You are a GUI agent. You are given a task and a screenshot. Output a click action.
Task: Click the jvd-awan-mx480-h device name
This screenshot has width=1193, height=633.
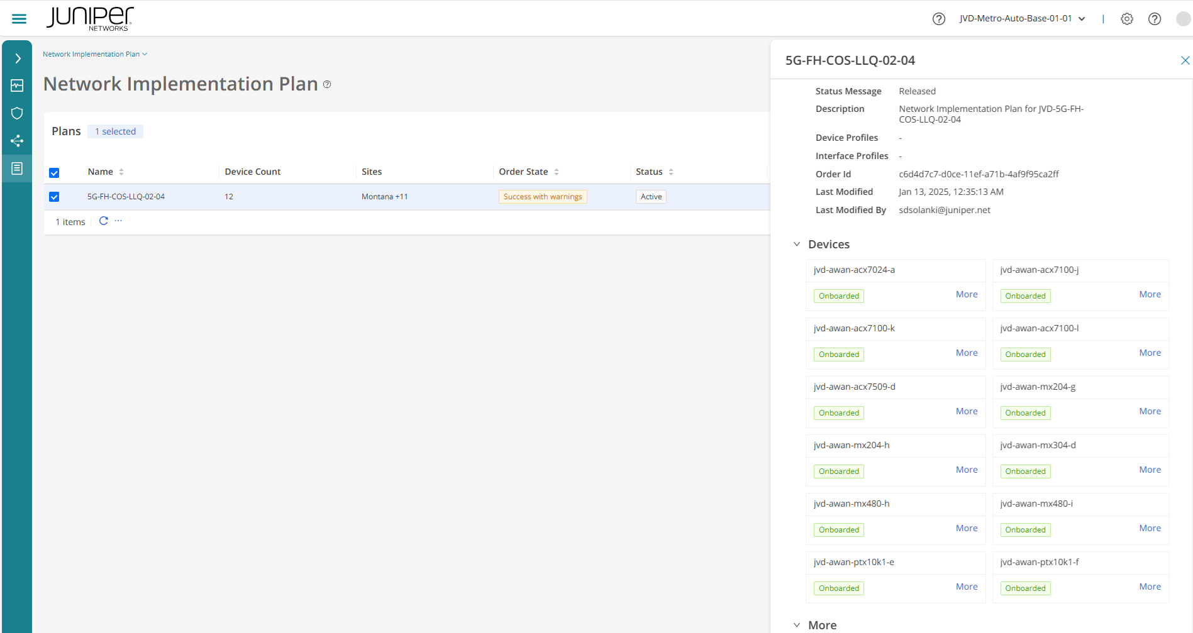click(852, 504)
